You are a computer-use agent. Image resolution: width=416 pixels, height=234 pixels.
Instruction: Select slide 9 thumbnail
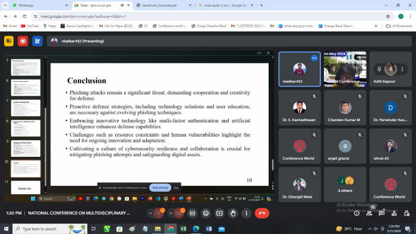click(x=26, y=148)
